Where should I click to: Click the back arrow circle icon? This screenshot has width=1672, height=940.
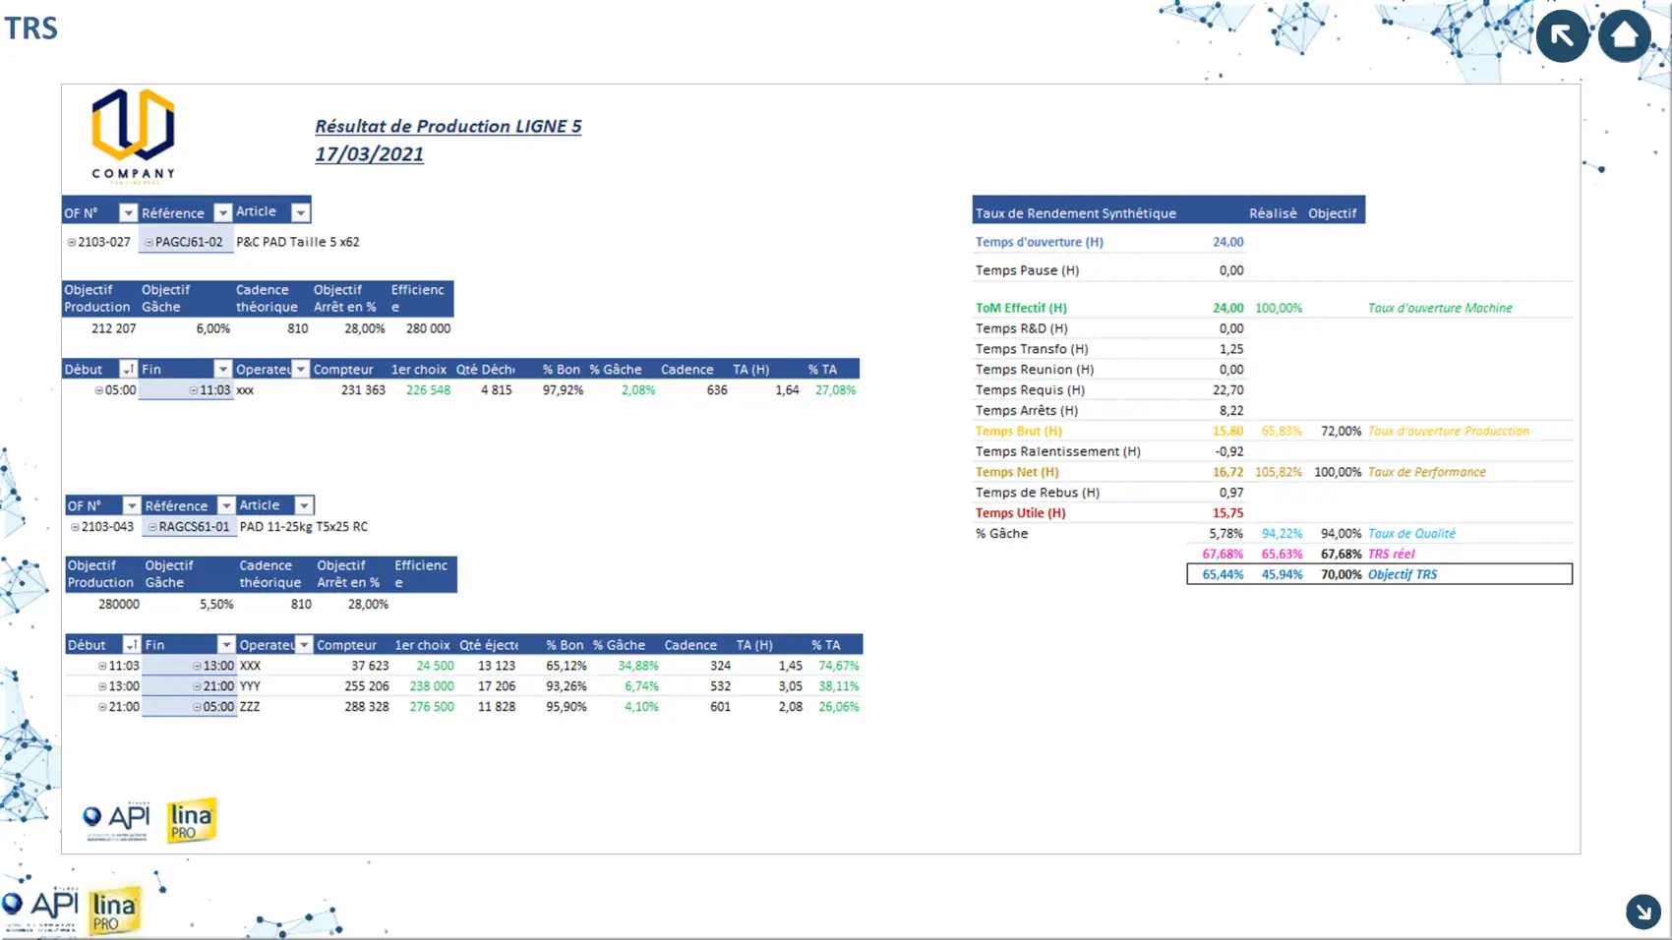click(x=1562, y=36)
